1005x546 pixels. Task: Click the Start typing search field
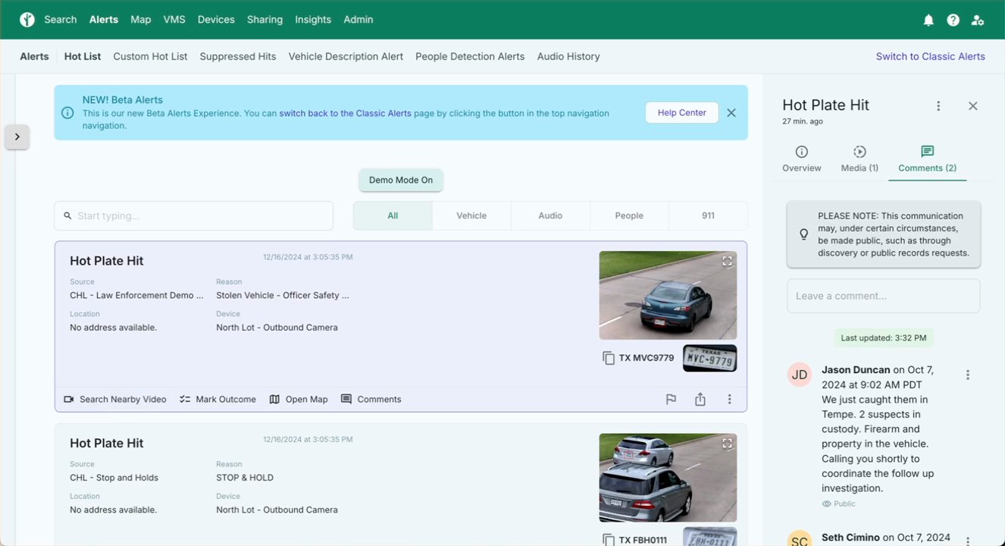tap(194, 215)
